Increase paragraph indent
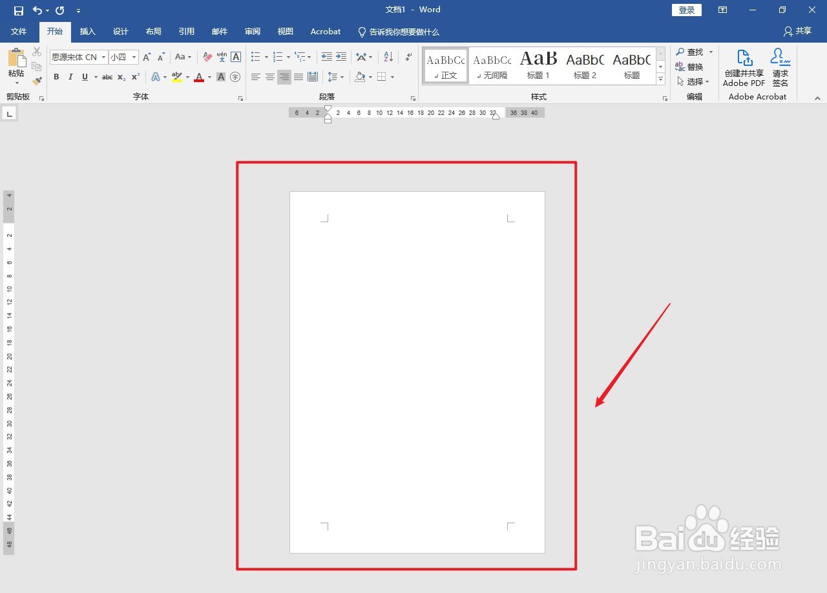Screen dimensions: 827x593 pyautogui.click(x=341, y=57)
